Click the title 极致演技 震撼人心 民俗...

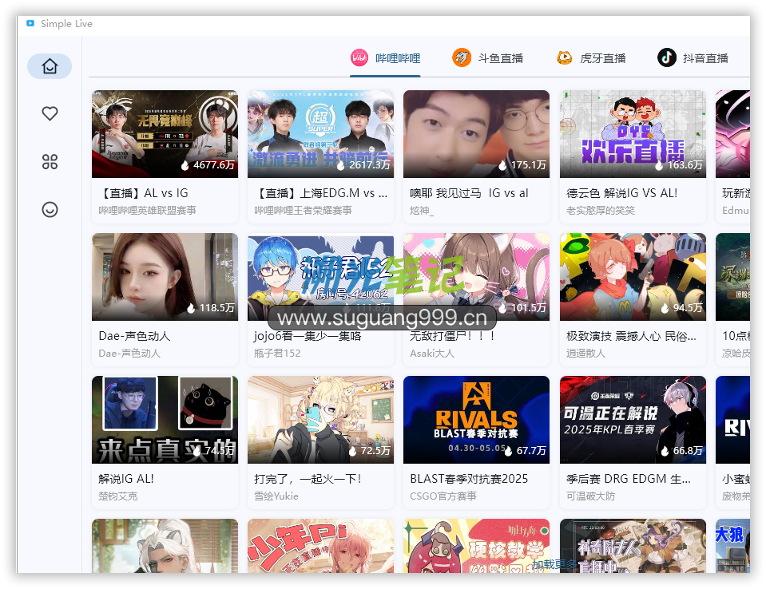[x=631, y=336]
